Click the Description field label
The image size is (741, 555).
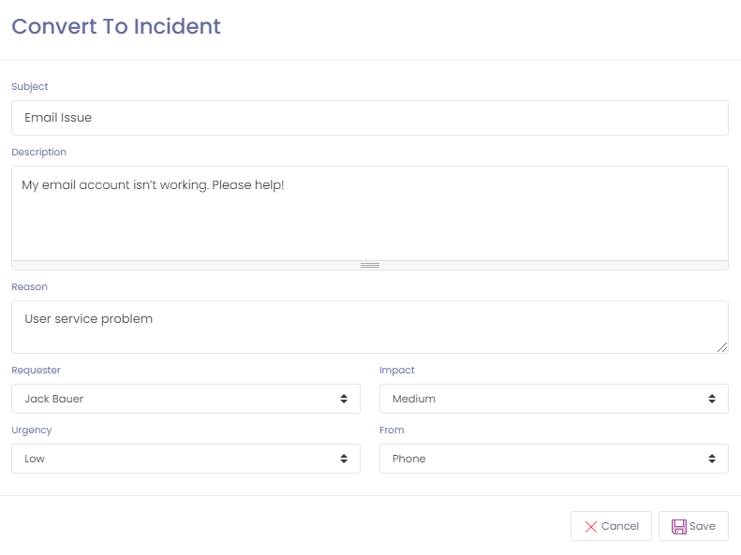pos(38,152)
